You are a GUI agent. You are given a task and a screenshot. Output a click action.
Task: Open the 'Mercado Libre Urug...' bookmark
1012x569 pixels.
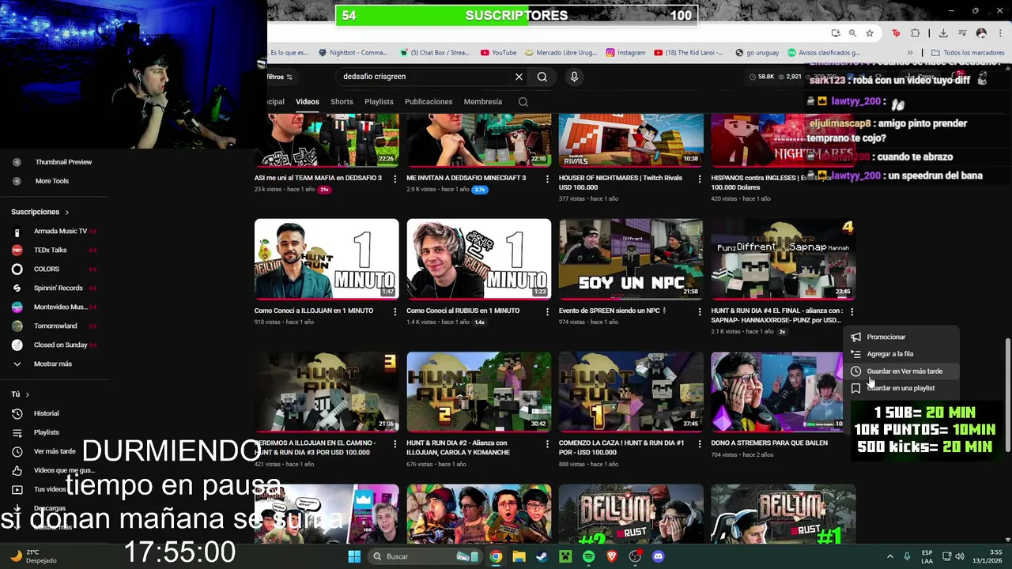[x=560, y=53]
